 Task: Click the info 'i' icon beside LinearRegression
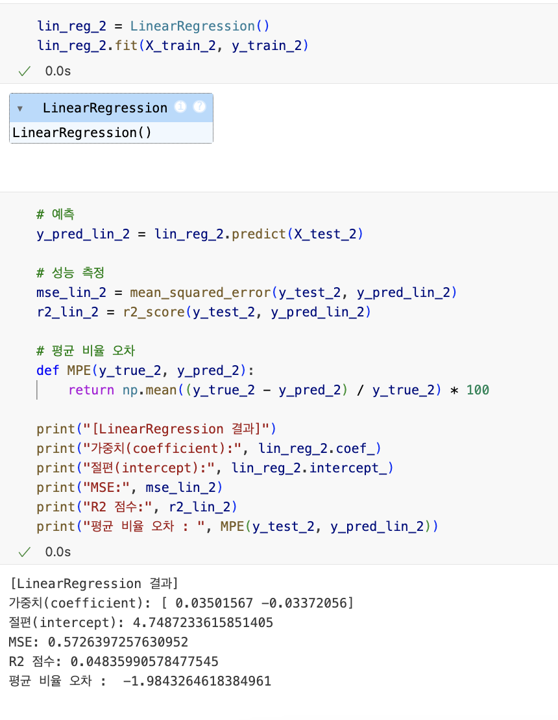click(180, 107)
